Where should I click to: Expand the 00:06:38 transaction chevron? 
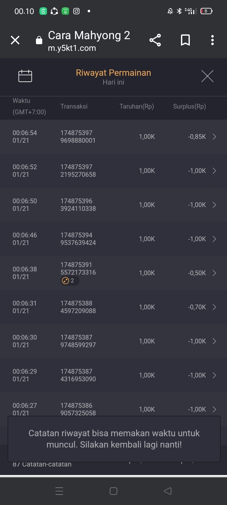click(x=214, y=273)
